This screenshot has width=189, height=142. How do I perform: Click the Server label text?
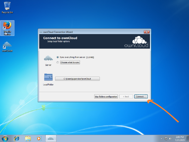coord(48,65)
